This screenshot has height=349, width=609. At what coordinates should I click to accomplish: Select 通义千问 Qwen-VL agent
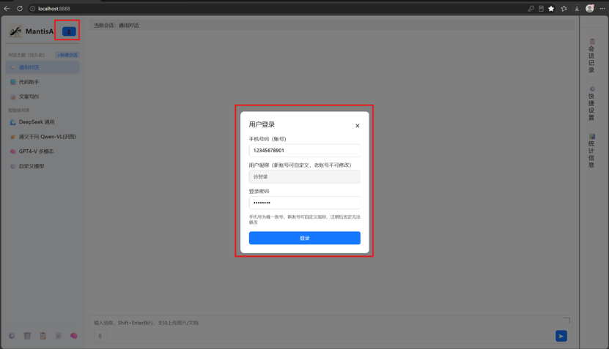click(x=43, y=137)
